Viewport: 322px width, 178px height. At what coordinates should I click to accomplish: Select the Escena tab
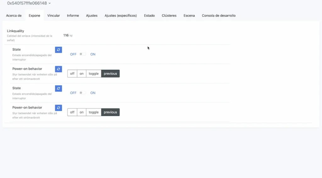pos(189,16)
